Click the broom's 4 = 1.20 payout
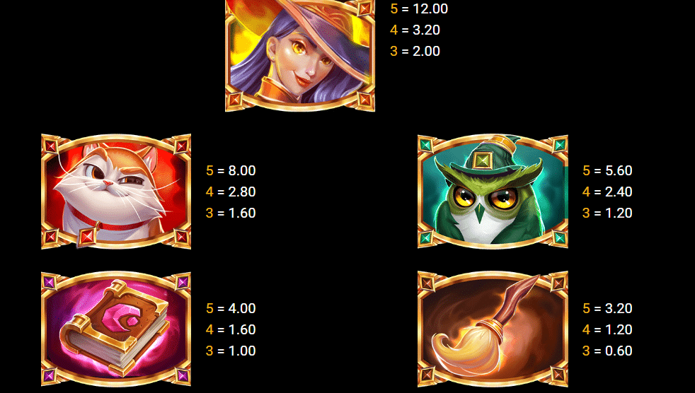The image size is (695, 393). [x=607, y=329]
